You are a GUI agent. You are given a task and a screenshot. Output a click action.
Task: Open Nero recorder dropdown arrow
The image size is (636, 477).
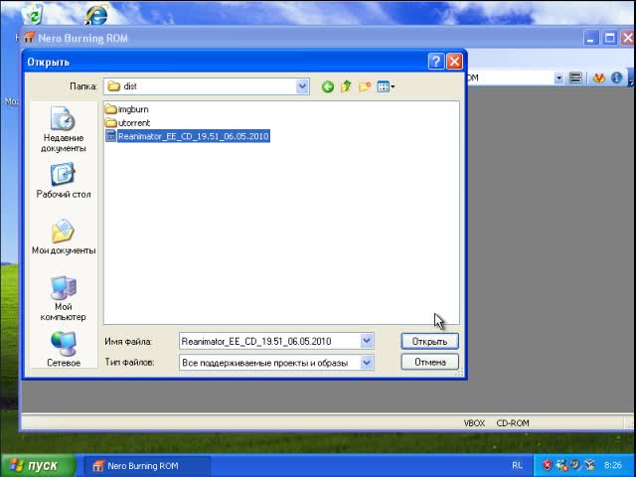(558, 78)
